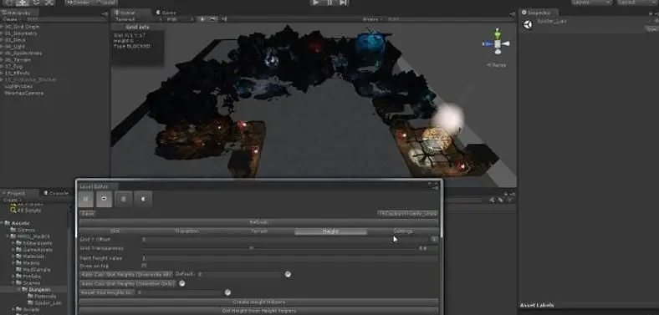
Task: Switch to the Hierarchy tab
Action: [19, 13]
